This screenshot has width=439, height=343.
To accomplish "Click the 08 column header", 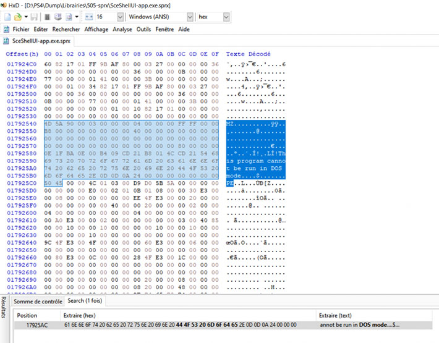I will tap(137, 54).
